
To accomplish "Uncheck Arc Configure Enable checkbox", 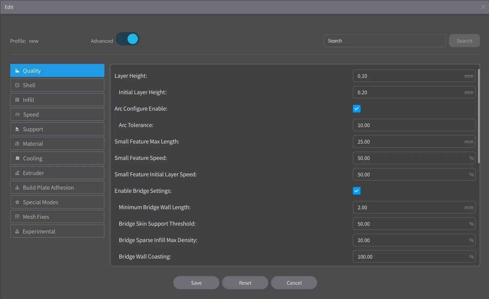I will coord(356,109).
